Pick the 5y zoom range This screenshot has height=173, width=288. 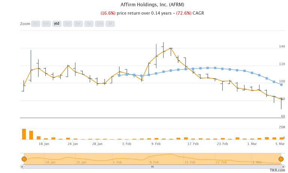tap(88, 23)
